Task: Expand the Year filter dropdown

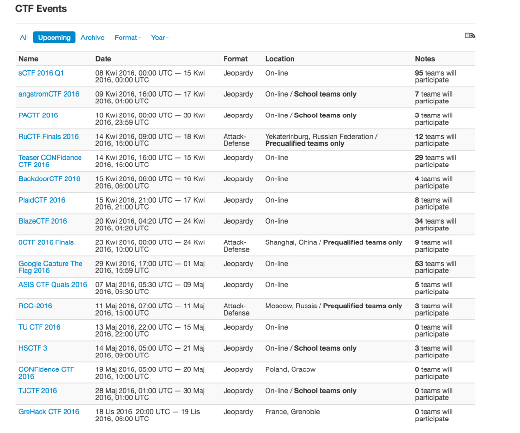Action: 160,38
